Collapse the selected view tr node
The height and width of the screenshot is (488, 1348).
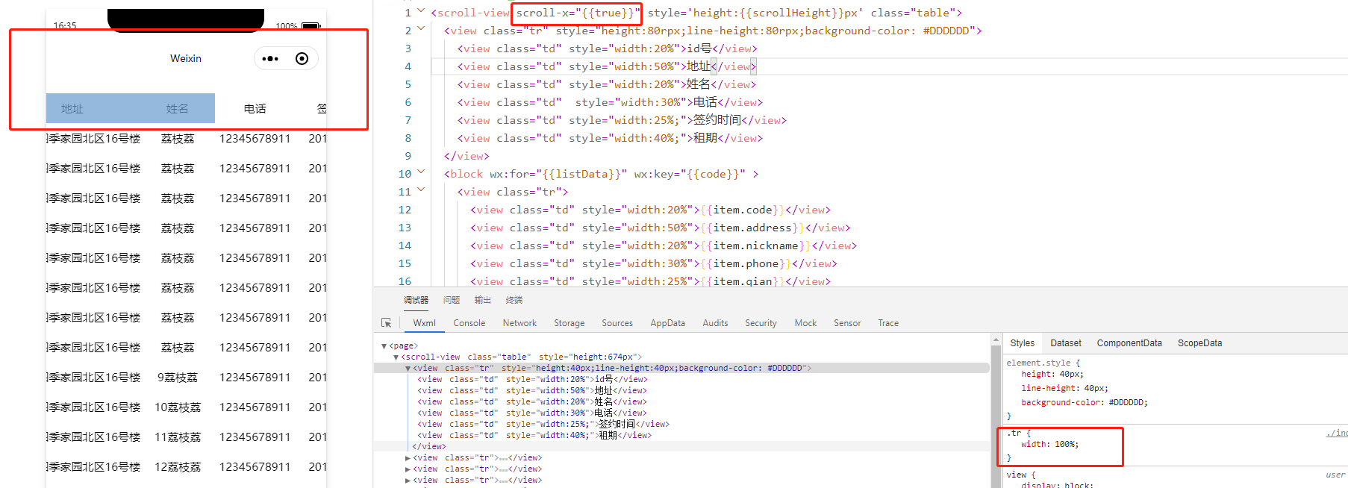click(408, 369)
